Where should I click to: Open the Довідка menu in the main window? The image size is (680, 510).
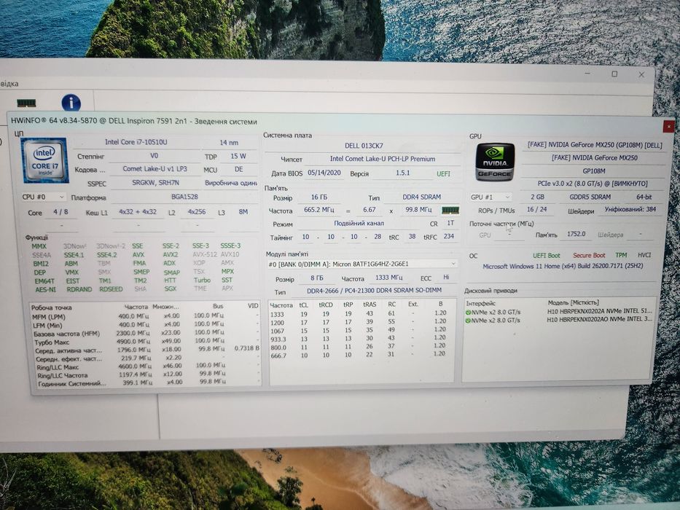(9, 84)
